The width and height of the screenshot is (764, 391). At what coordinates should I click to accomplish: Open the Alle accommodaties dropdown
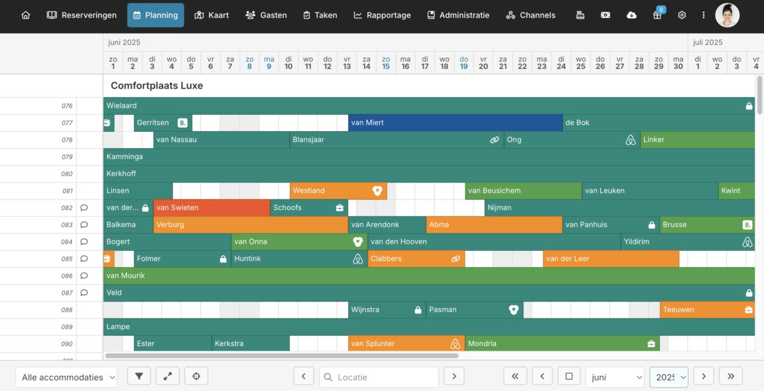pos(67,377)
